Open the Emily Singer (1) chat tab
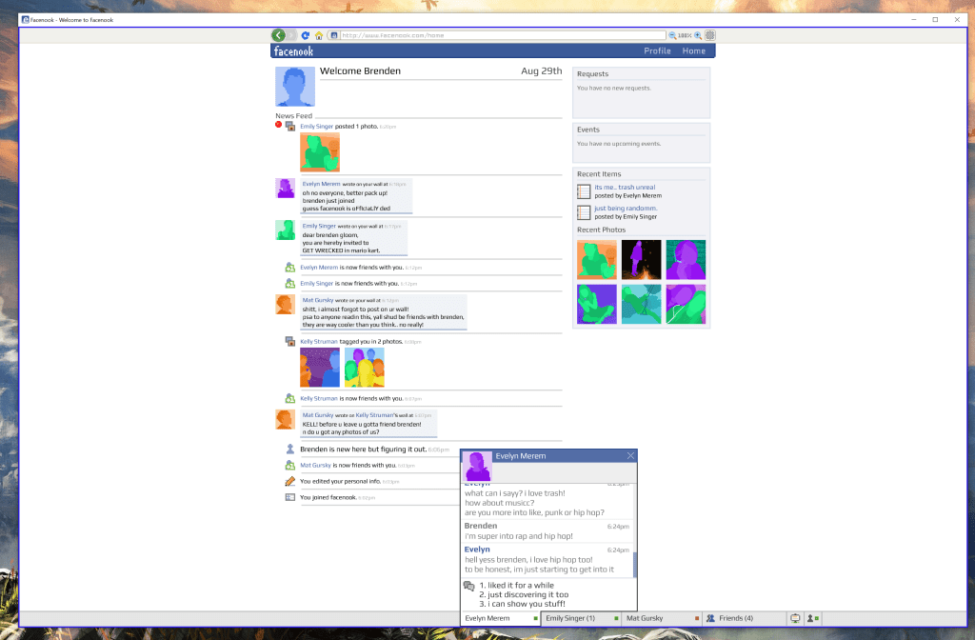 pyautogui.click(x=571, y=618)
